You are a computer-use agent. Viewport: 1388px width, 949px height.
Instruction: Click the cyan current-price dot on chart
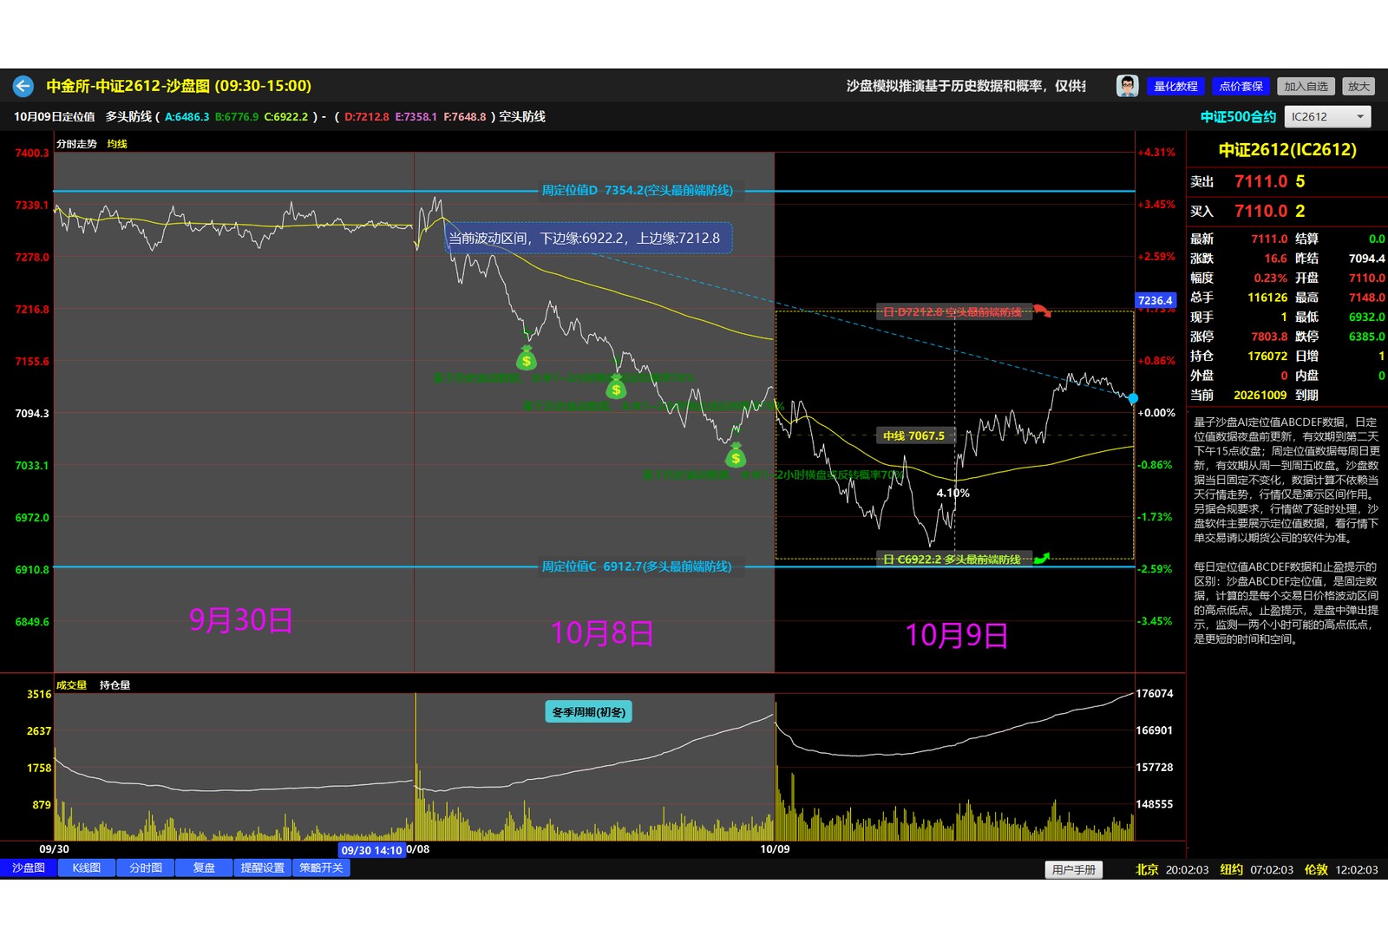[x=1133, y=398]
